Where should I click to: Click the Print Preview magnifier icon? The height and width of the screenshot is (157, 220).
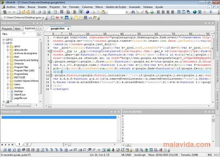pyautogui.click(x=44, y=12)
